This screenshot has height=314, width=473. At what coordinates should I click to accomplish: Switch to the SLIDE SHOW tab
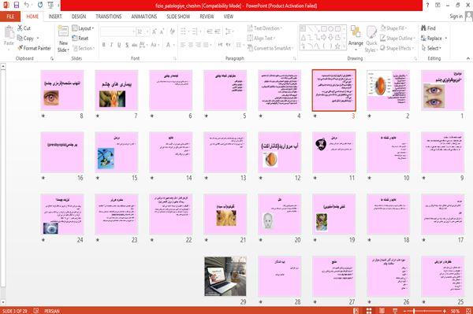point(178,17)
